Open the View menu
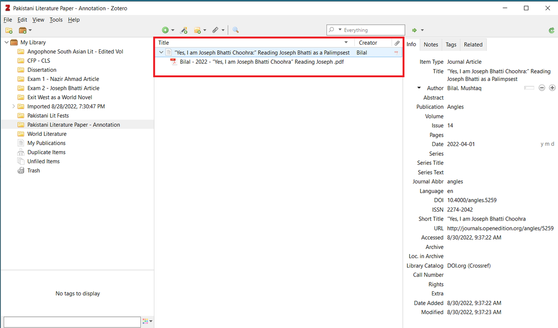Screen dimensions: 558x328 38,20
